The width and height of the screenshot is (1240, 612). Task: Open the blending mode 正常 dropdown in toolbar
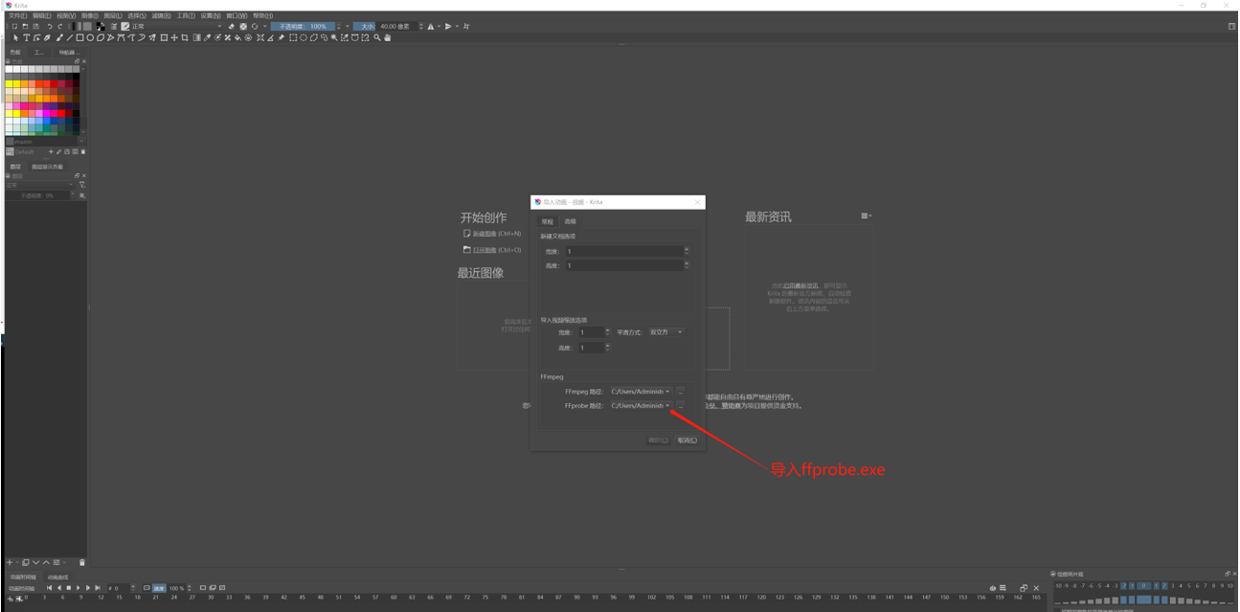(x=177, y=27)
